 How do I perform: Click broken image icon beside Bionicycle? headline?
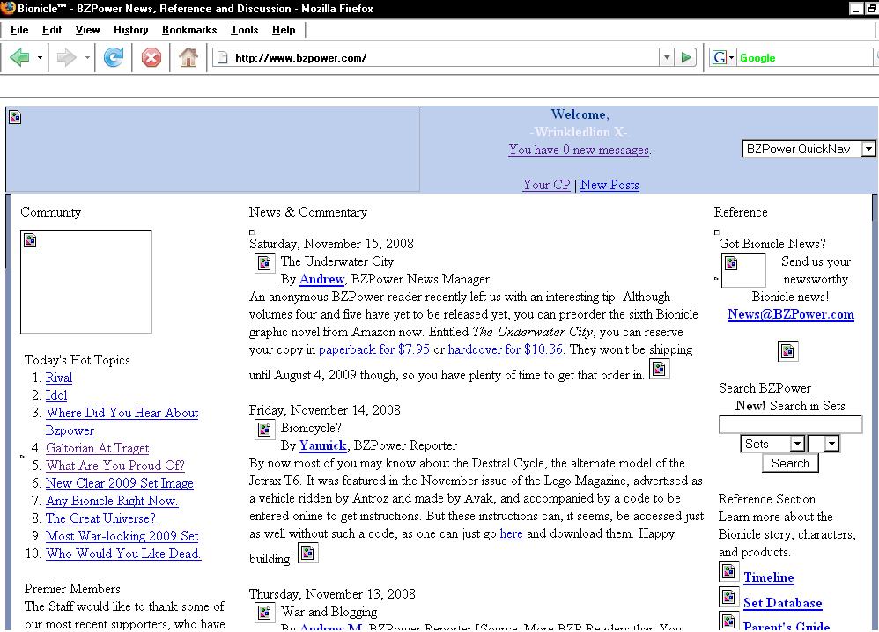point(264,430)
